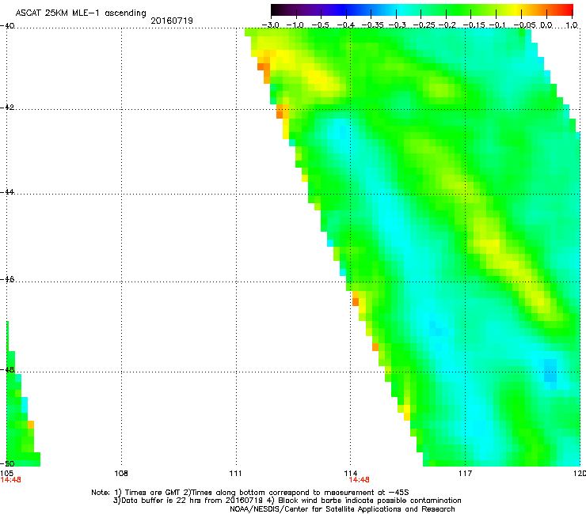Click the NOAA/NESDIS Center for Satellite Applications credit
The width and height of the screenshot is (586, 514).
342,509
